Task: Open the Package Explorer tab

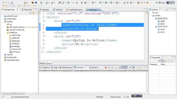Action: [x=9, y=10]
